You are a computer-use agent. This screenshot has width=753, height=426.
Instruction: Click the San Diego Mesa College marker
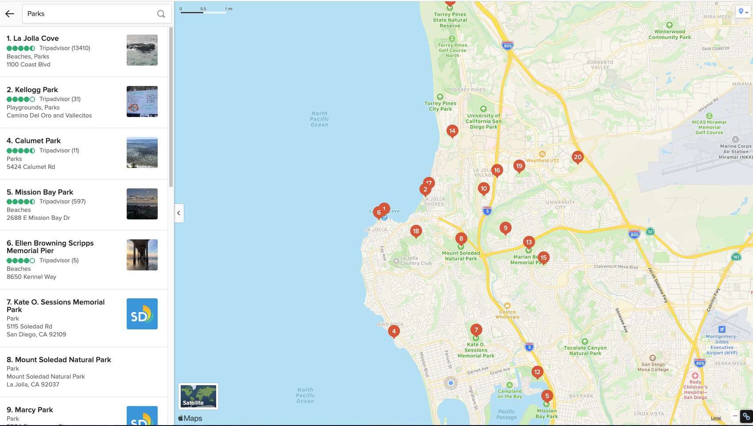[652, 358]
